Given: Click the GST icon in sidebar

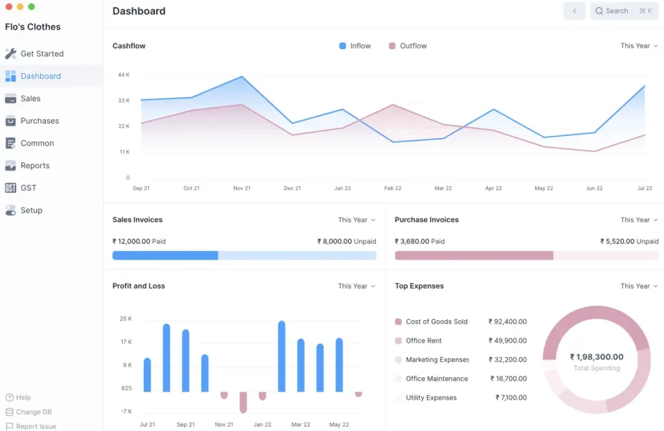Looking at the screenshot, I should 10,188.
